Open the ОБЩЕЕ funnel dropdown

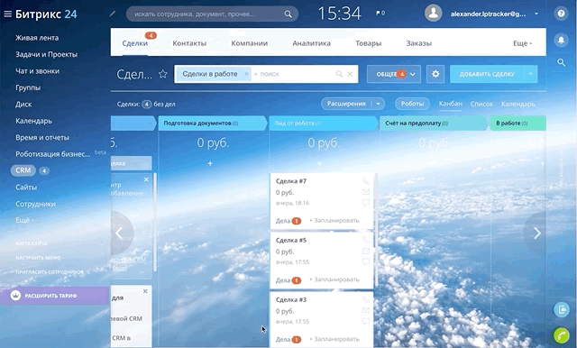[x=394, y=74]
